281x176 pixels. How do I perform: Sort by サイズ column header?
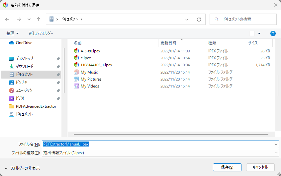pos(253,43)
